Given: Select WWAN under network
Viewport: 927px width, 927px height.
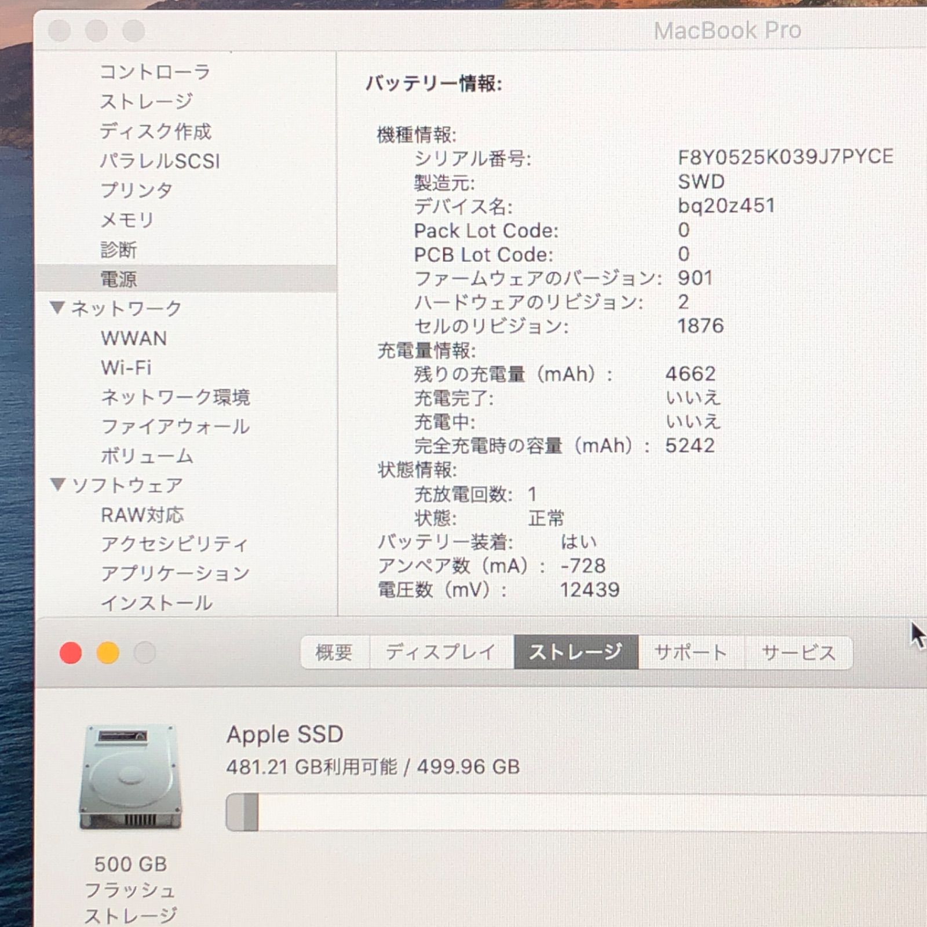Looking at the screenshot, I should tap(134, 338).
